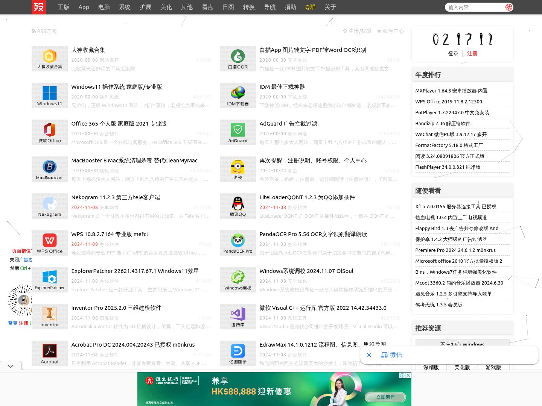This screenshot has width=542, height=406.
Task: Click the 微信 device icon in popup
Action: coord(384,355)
